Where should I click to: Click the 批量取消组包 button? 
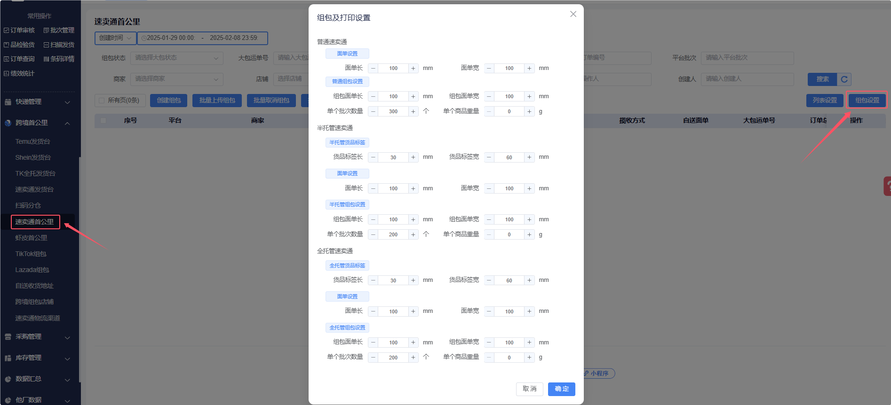click(x=271, y=101)
